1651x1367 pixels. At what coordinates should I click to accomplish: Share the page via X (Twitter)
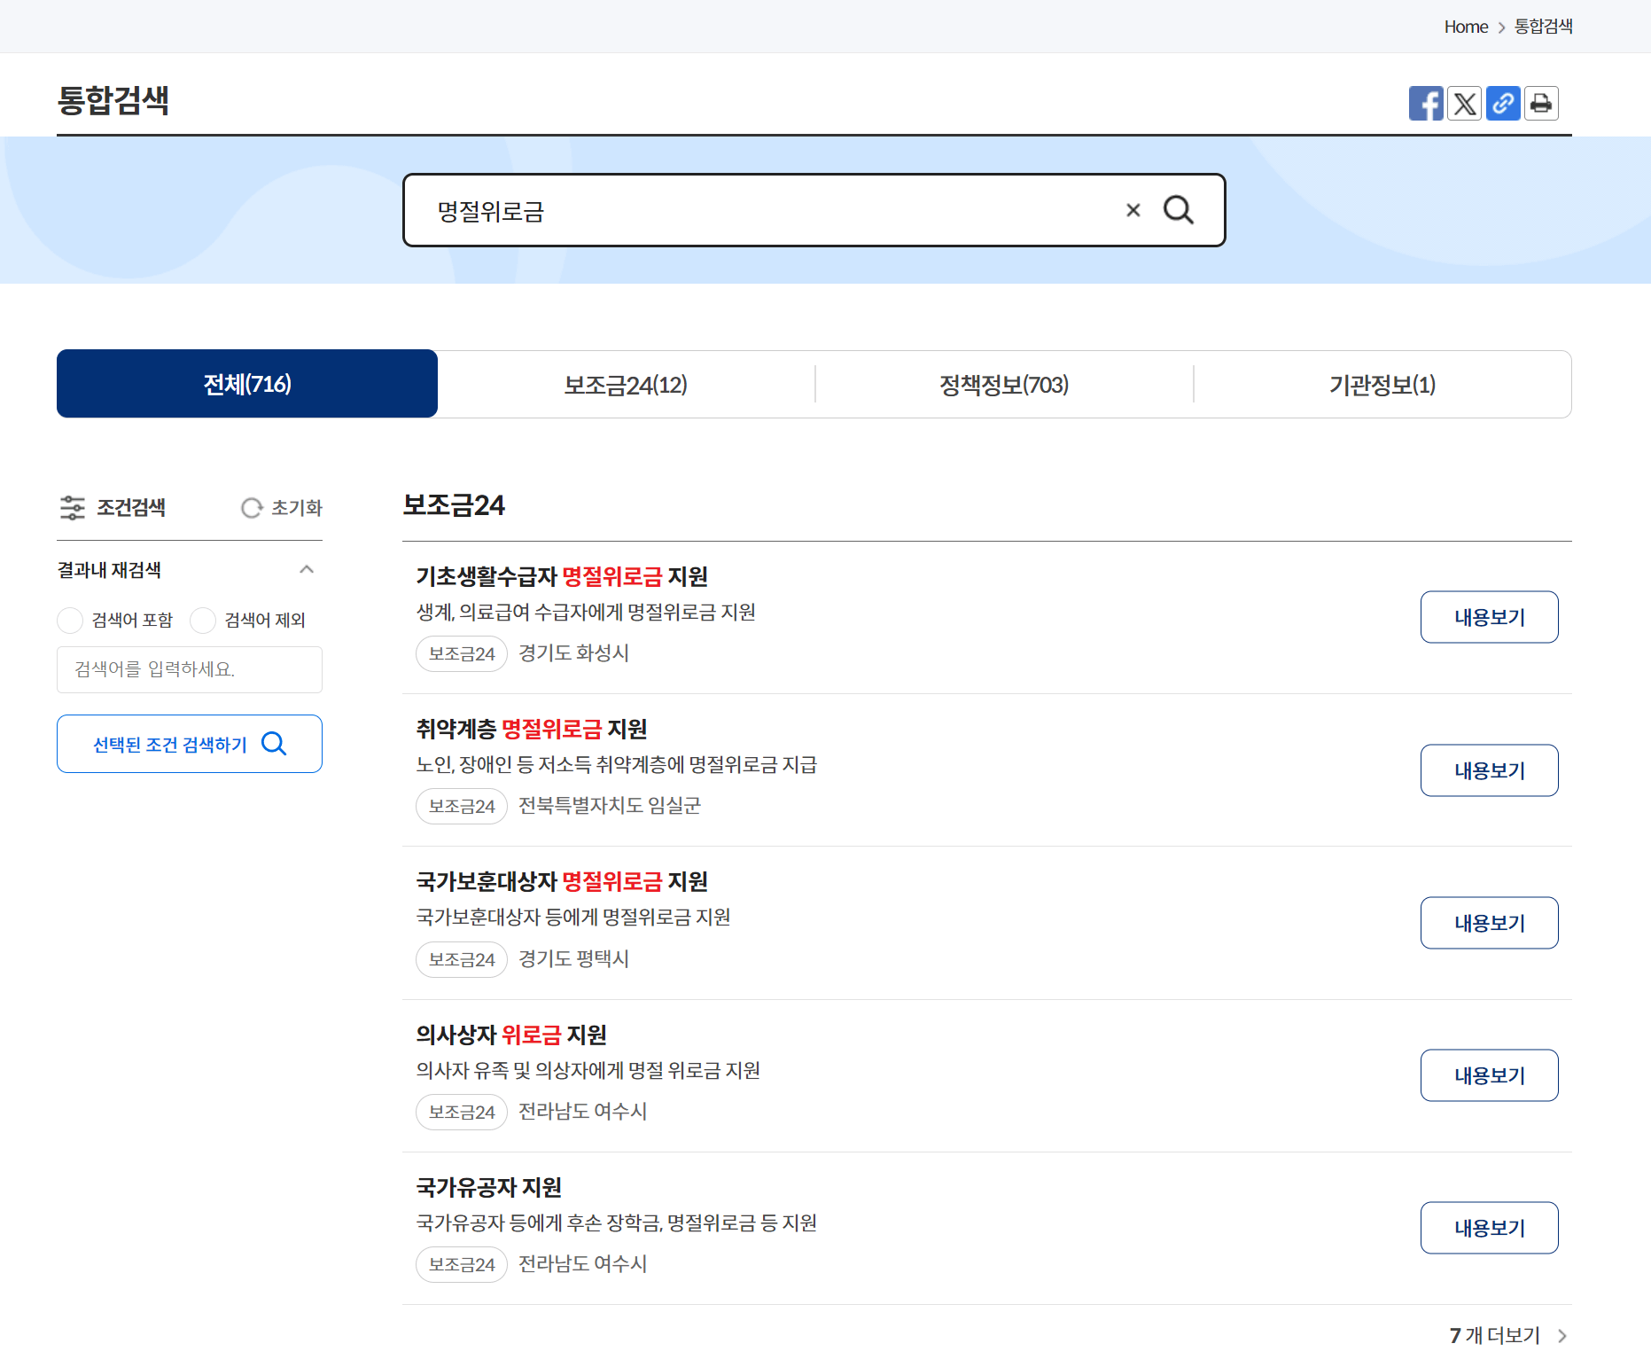[1464, 103]
